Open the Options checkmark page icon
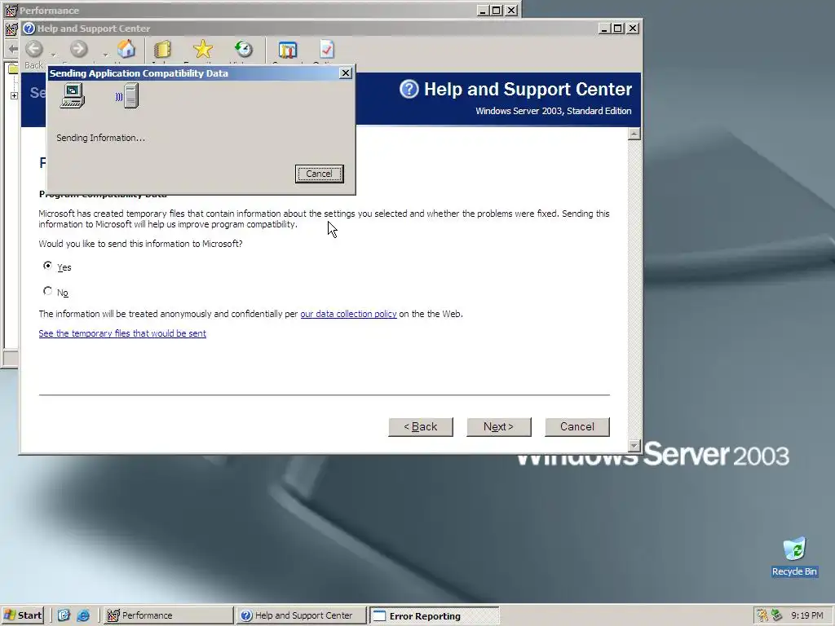Screen dimensions: 835x626 click(326, 49)
